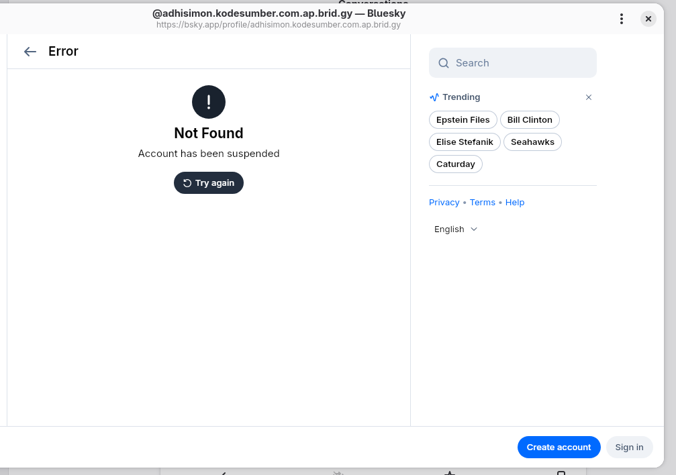The image size is (676, 475).
Task: Go to the Terms link
Action: [482, 203]
